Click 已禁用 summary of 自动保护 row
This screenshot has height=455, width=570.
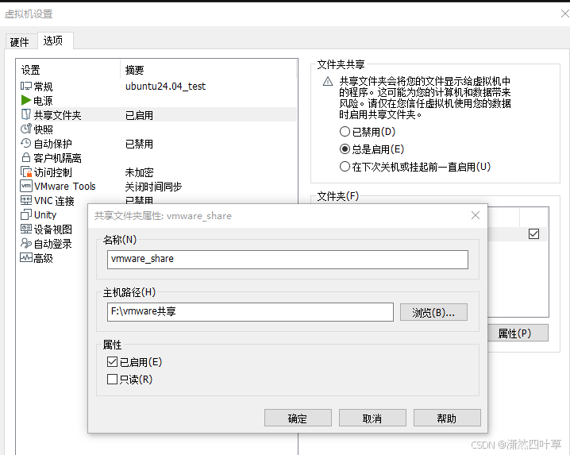(139, 144)
